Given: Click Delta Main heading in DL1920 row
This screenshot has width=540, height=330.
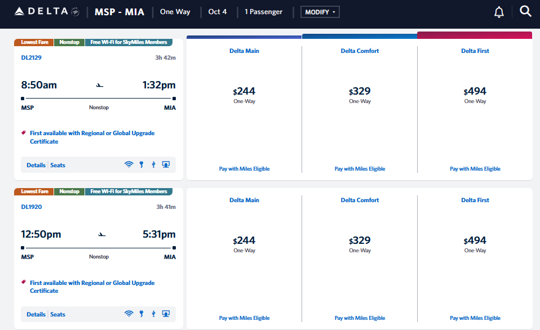Looking at the screenshot, I should pyautogui.click(x=244, y=200).
